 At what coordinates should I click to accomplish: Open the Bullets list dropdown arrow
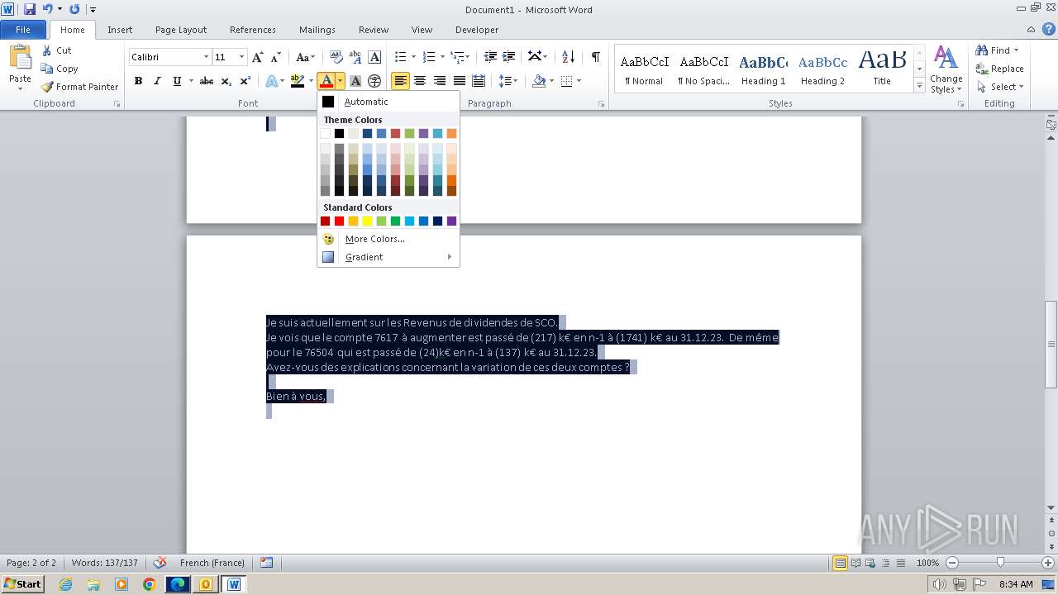click(x=414, y=57)
